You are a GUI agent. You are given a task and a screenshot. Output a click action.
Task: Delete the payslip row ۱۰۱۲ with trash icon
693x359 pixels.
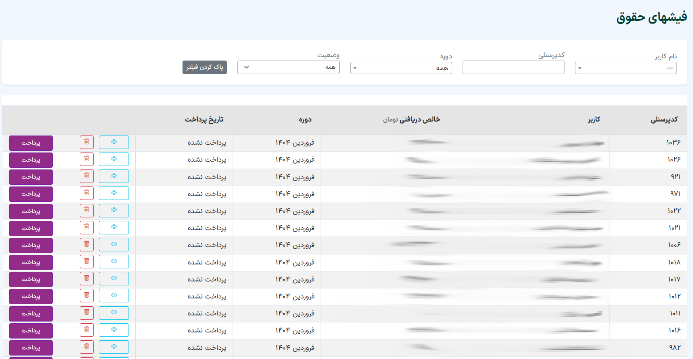click(87, 295)
